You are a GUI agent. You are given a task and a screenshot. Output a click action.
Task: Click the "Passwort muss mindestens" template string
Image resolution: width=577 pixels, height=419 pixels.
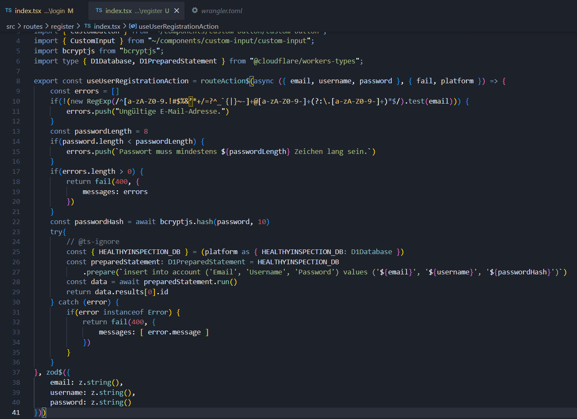(x=243, y=151)
